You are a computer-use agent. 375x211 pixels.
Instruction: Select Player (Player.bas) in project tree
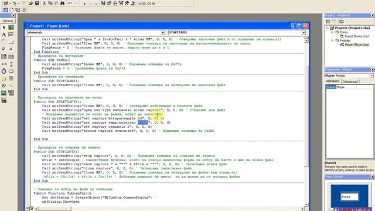click(x=357, y=45)
